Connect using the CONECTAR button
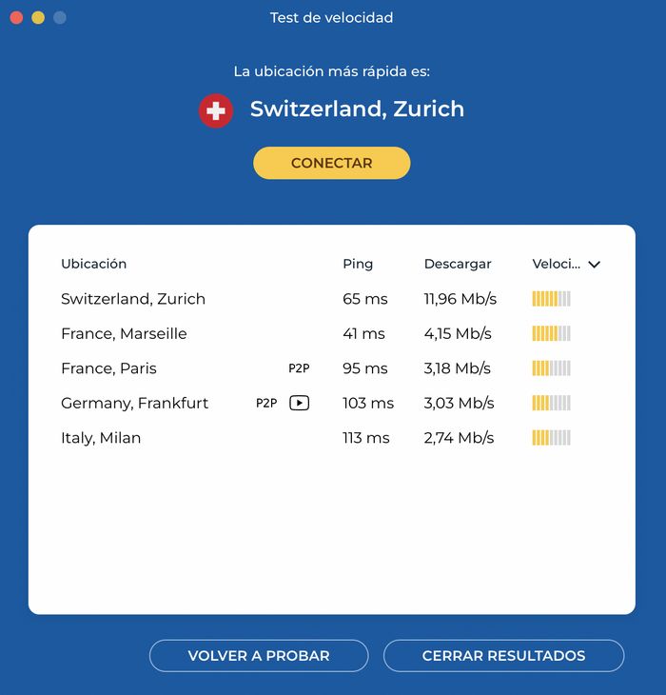 coord(332,163)
